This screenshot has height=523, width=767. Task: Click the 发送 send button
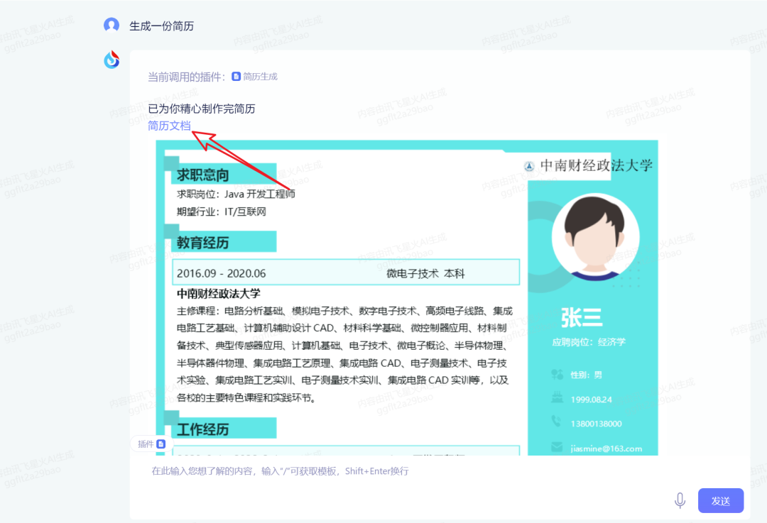[721, 500]
